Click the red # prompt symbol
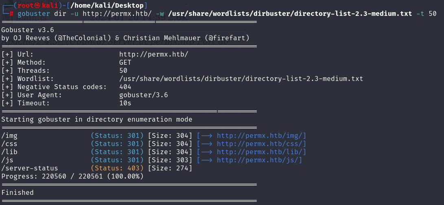The image size is (444, 205). point(11,13)
